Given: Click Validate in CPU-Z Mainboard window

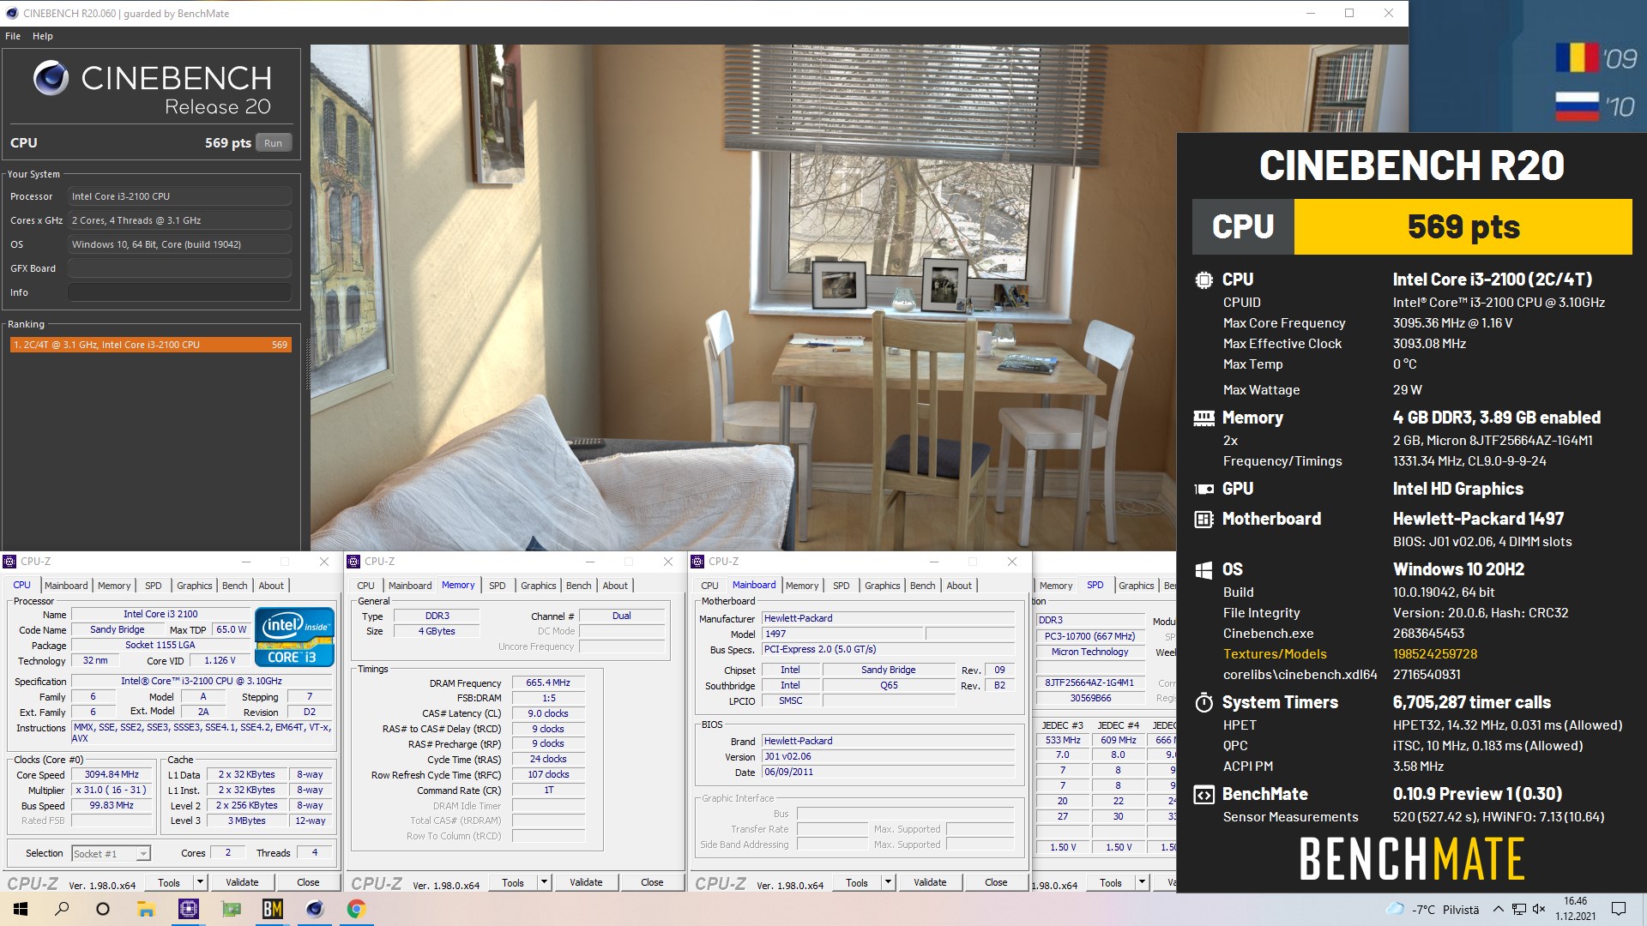Looking at the screenshot, I should 930,882.
